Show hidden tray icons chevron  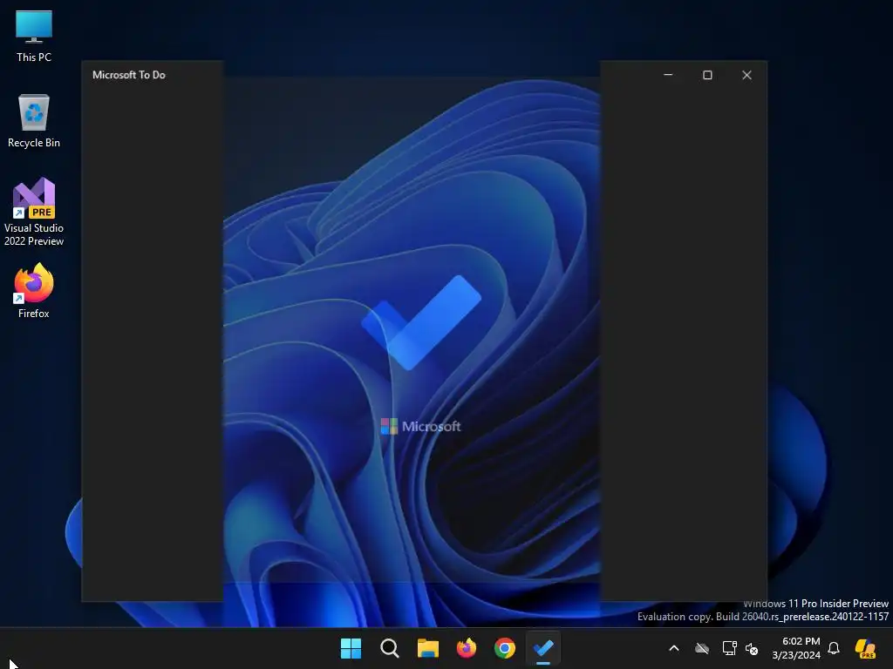pyautogui.click(x=674, y=648)
